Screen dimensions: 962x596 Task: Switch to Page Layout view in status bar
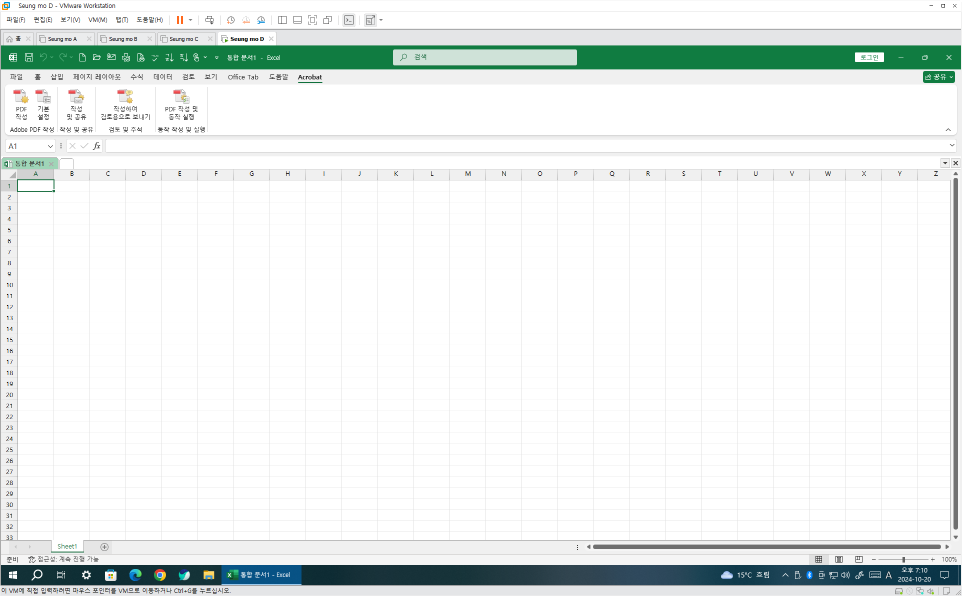coord(839,559)
